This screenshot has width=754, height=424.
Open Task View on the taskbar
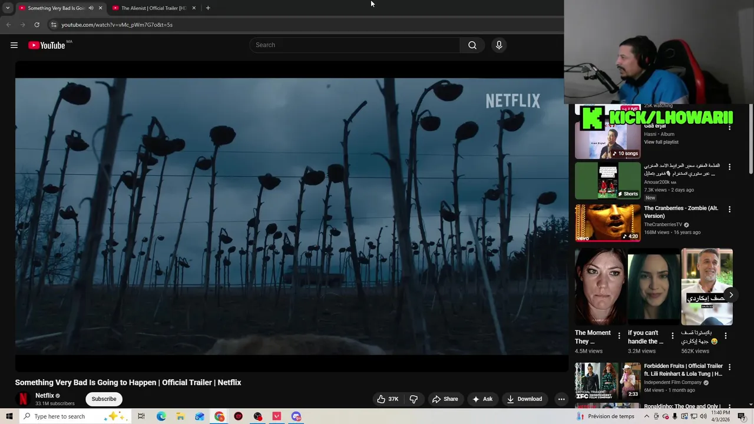pos(141,416)
